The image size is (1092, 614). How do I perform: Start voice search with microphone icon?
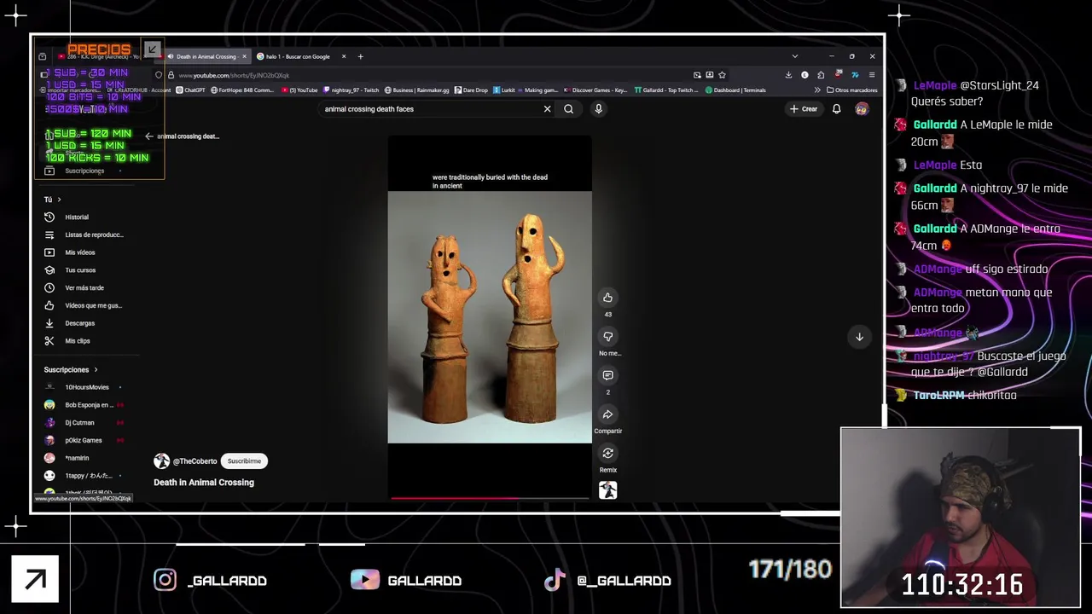click(598, 109)
